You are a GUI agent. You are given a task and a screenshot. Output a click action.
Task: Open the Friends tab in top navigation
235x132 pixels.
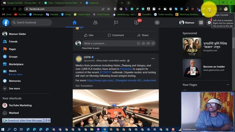click(x=95, y=23)
